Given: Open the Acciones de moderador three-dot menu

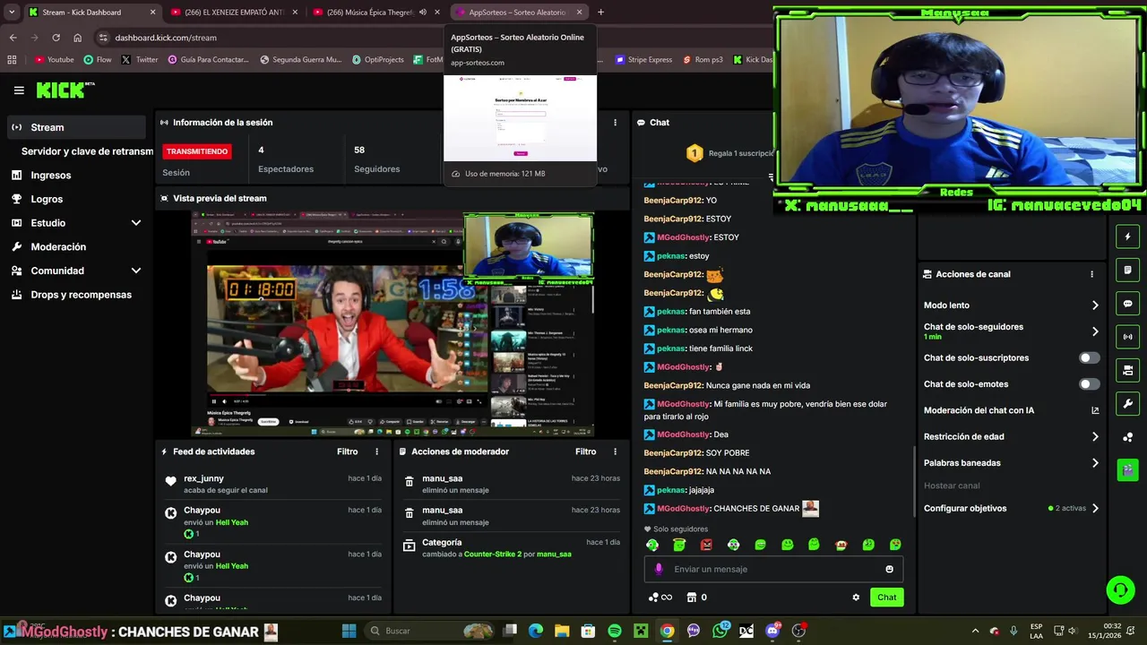Looking at the screenshot, I should pyautogui.click(x=615, y=451).
